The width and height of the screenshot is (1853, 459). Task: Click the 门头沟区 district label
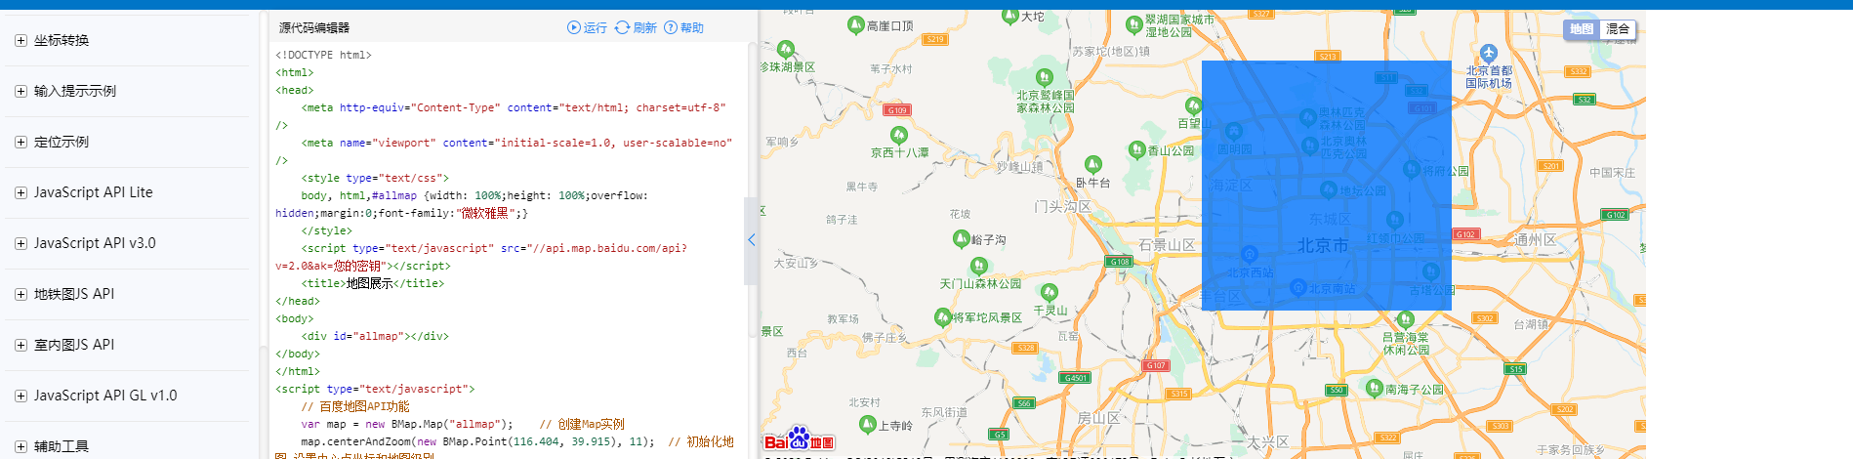1062,206
